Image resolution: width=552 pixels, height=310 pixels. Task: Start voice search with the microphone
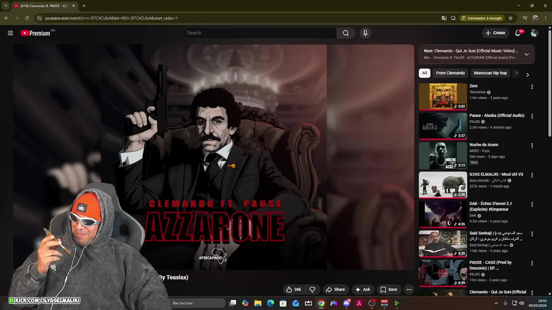[365, 33]
